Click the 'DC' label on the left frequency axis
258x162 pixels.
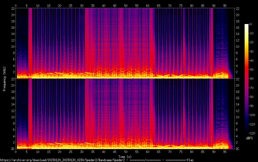[12, 149]
